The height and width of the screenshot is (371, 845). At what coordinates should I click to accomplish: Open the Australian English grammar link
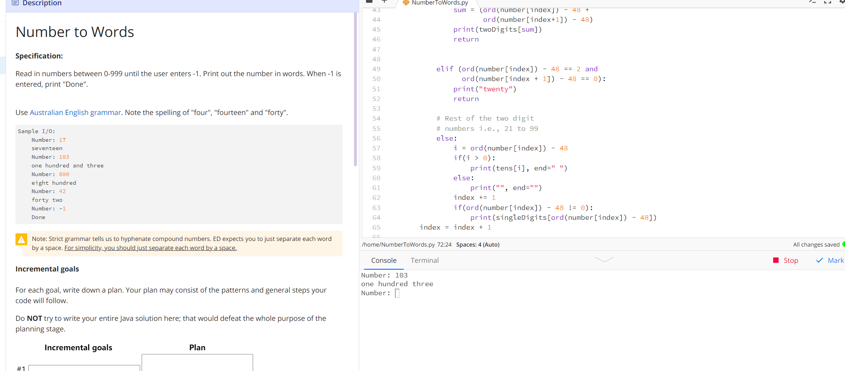[75, 112]
